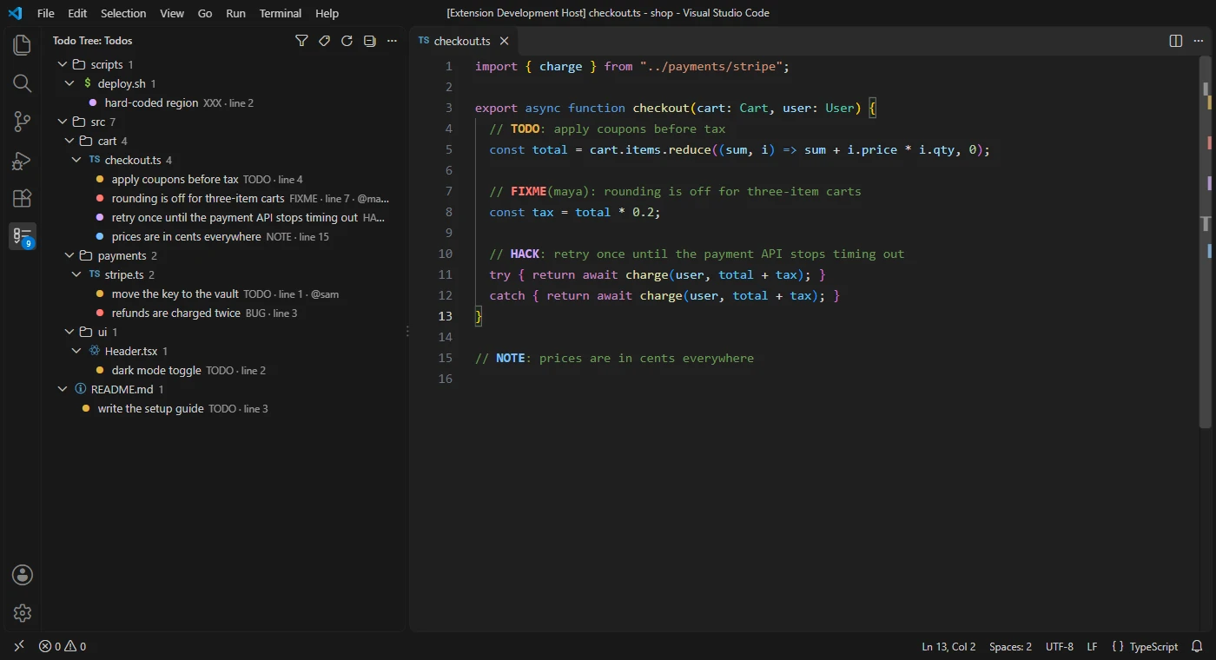This screenshot has height=660, width=1216.
Task: Open the Search view in the activity bar
Action: (x=23, y=83)
